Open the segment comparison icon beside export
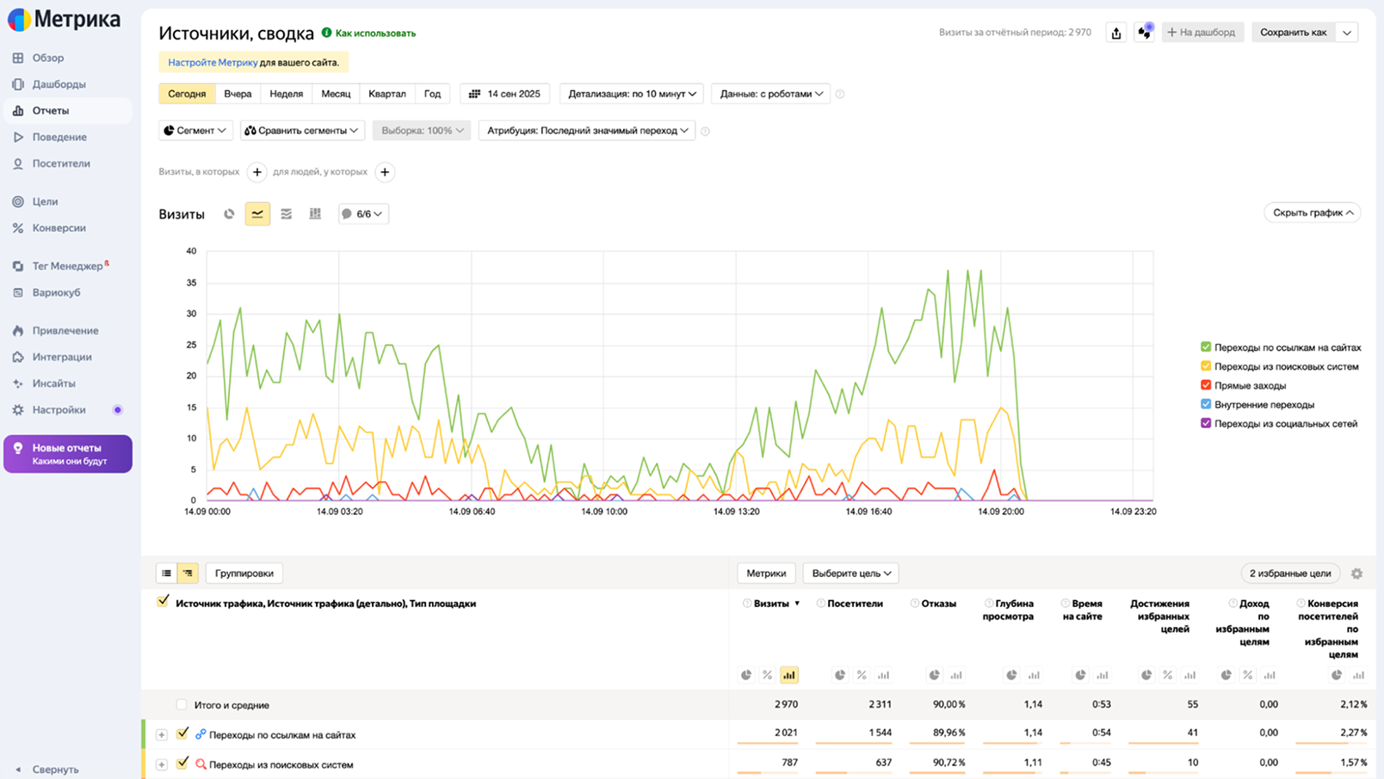Screen dimensions: 1384x779 [x=1145, y=33]
